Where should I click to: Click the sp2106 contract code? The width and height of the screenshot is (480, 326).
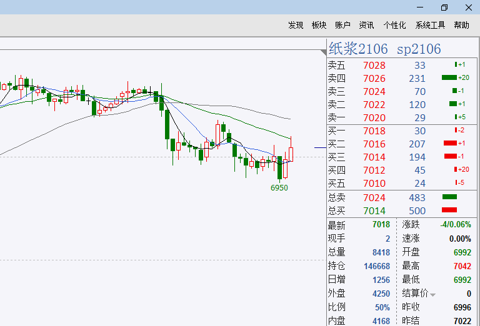419,49
